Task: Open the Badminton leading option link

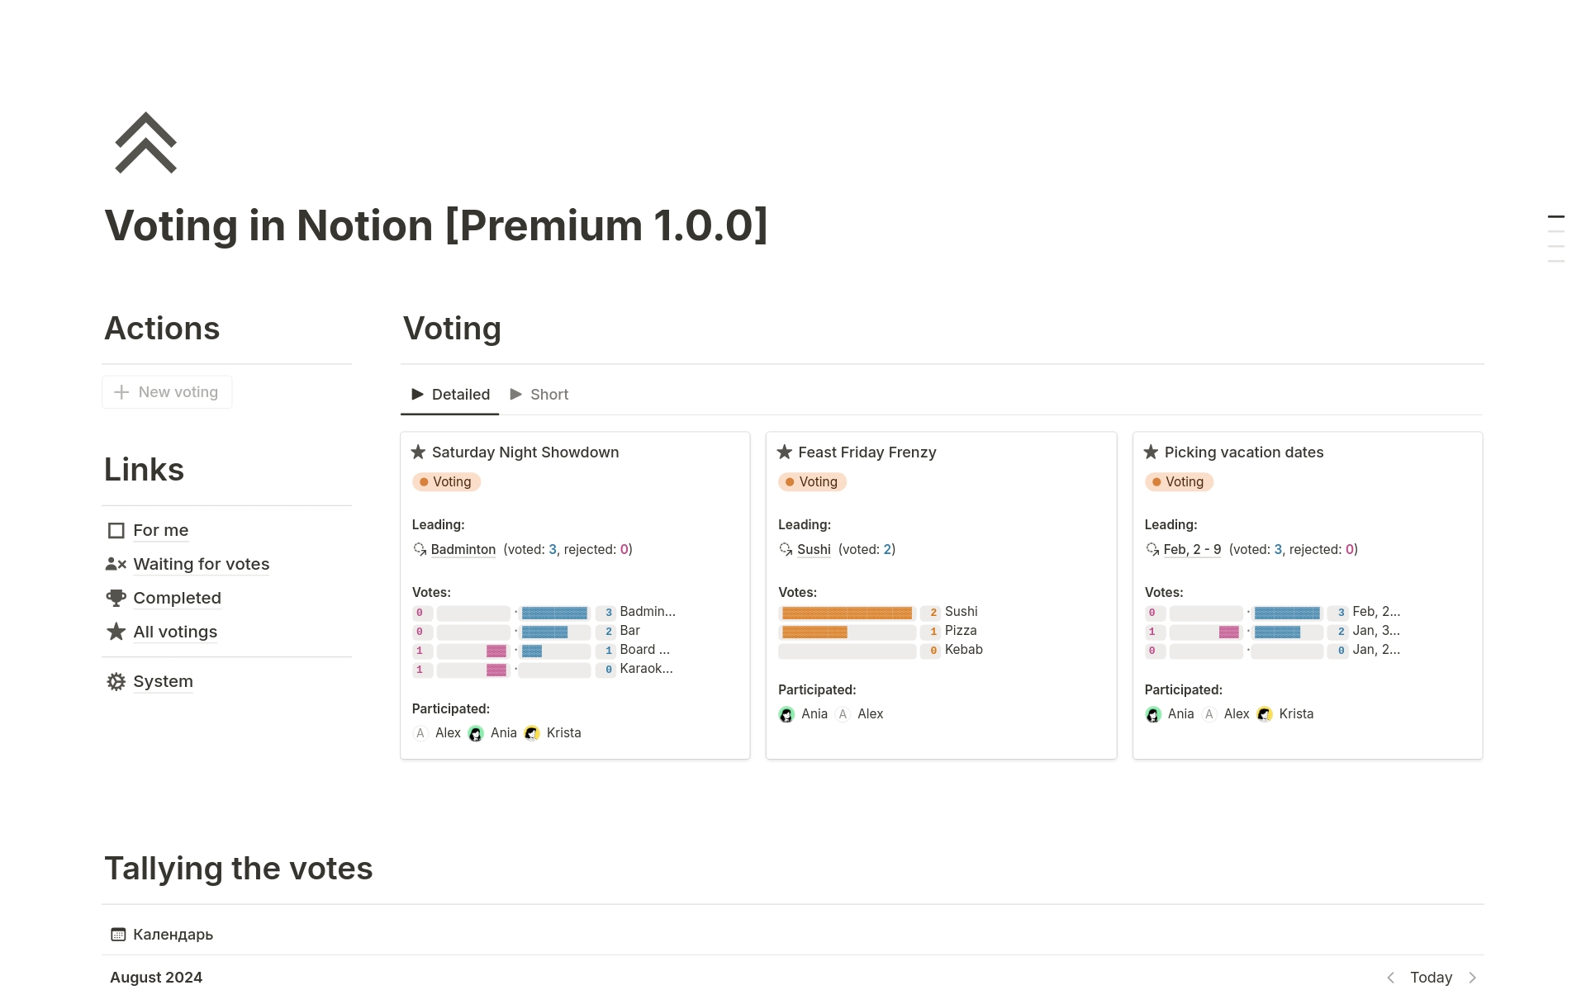Action: [x=463, y=550]
